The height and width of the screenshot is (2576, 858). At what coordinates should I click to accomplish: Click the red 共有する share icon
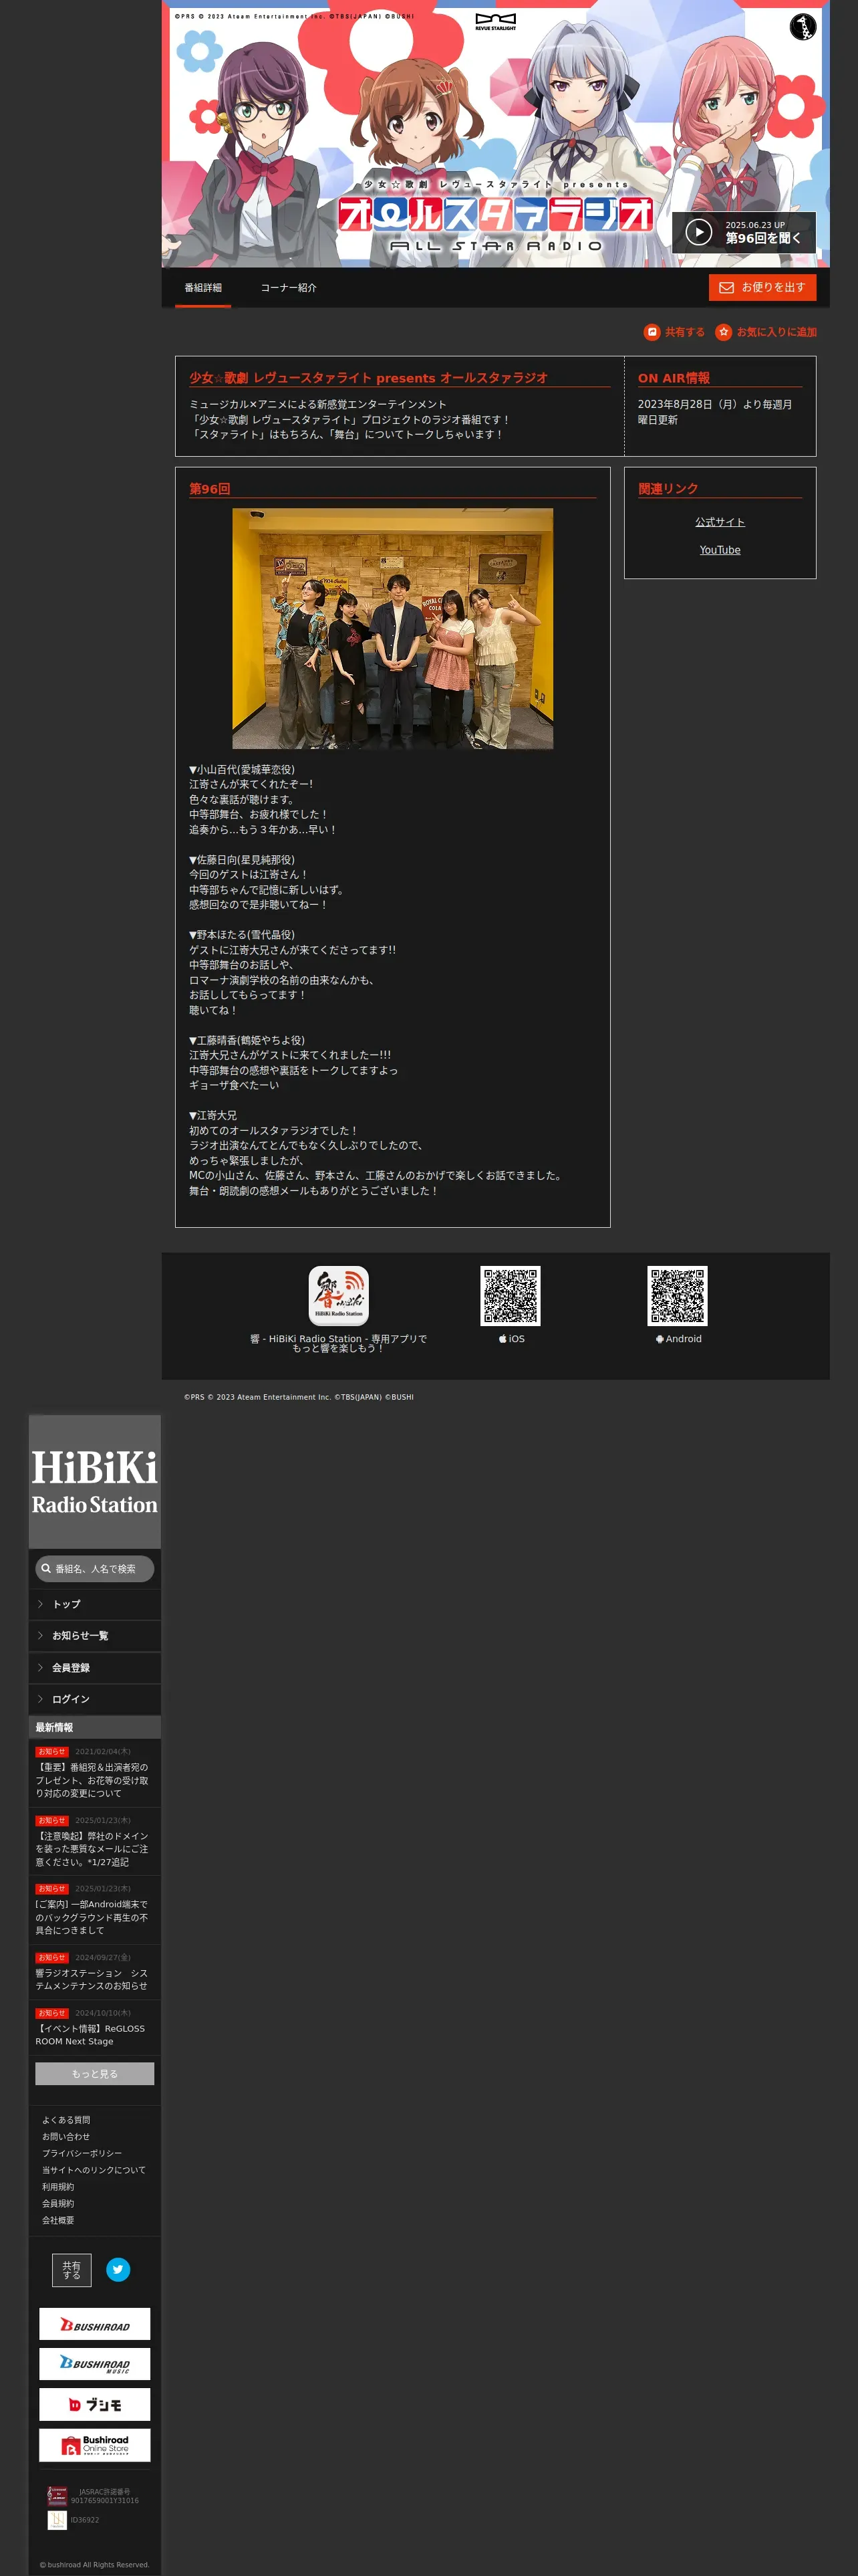point(652,332)
